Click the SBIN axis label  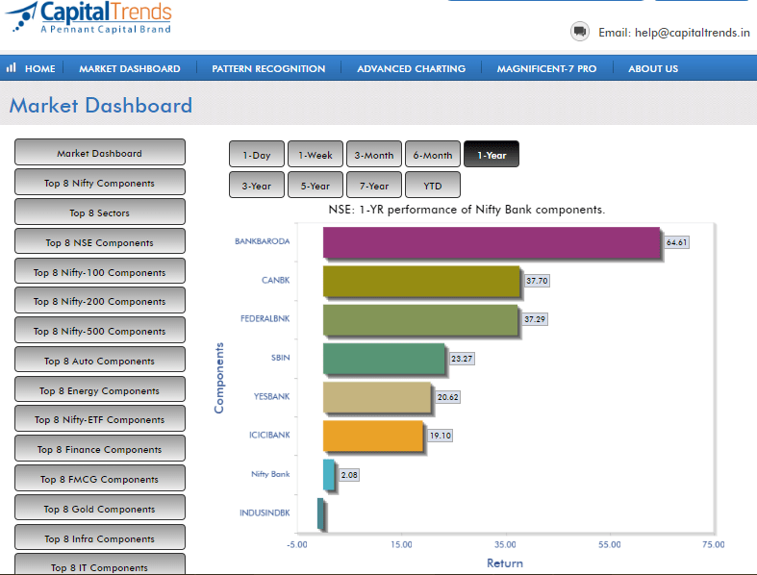pyautogui.click(x=281, y=358)
